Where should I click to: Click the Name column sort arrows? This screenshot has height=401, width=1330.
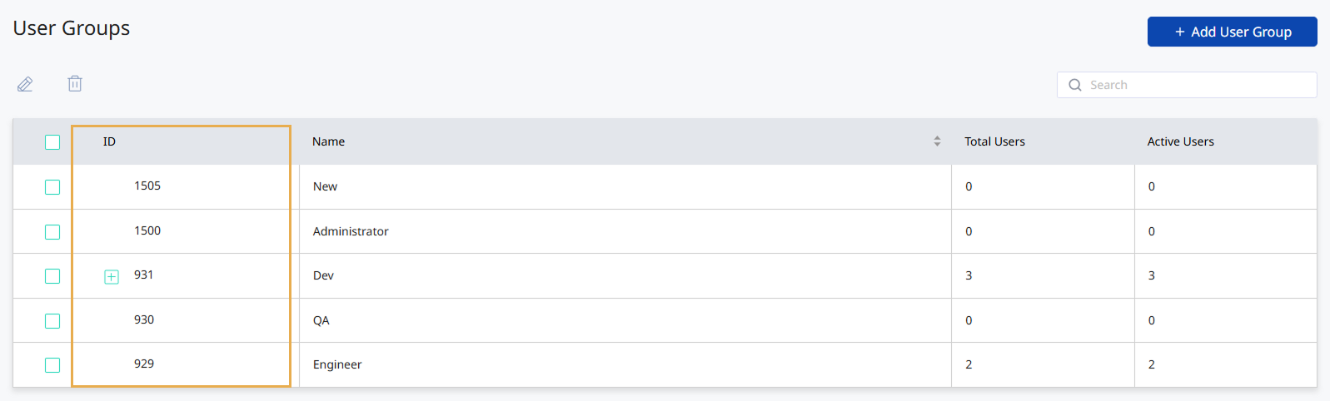point(937,141)
